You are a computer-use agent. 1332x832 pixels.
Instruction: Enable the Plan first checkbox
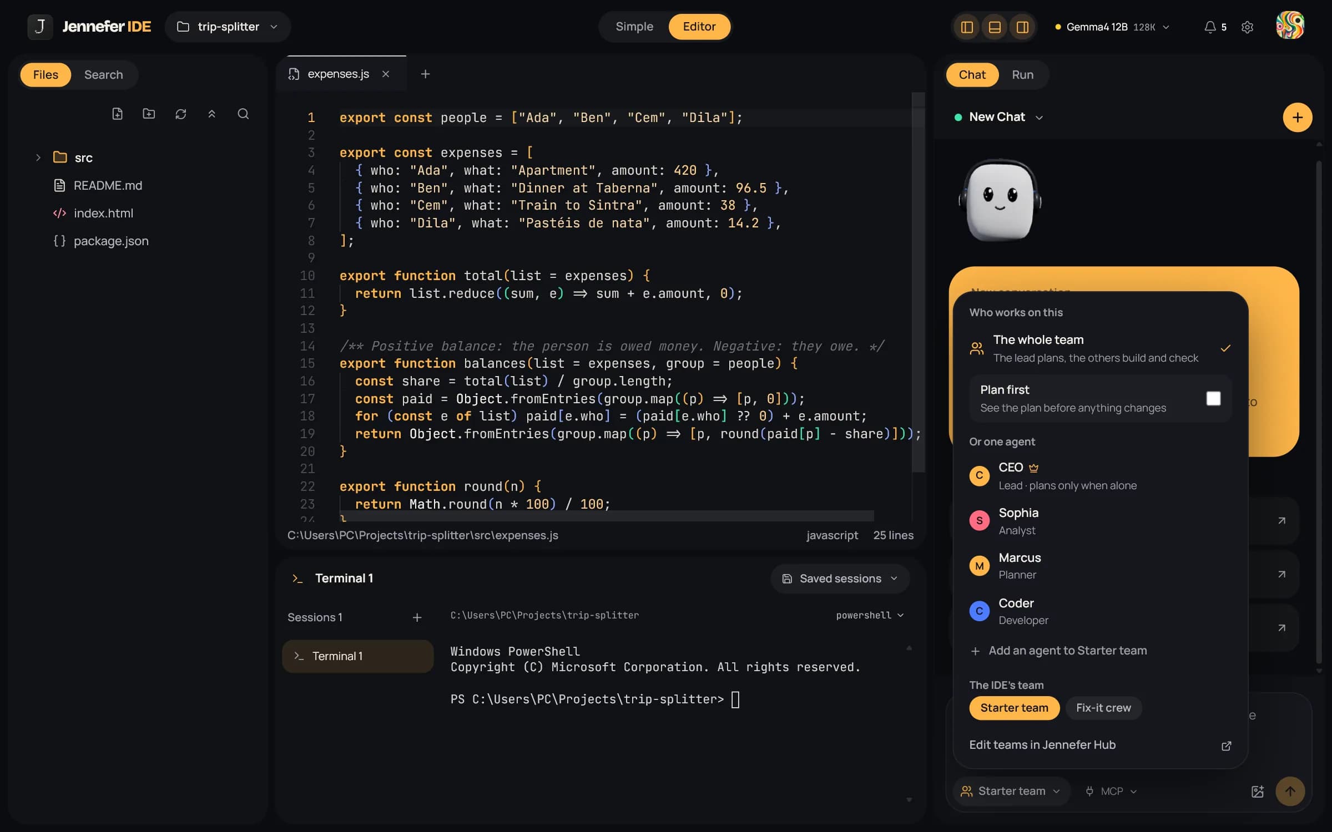pyautogui.click(x=1213, y=398)
